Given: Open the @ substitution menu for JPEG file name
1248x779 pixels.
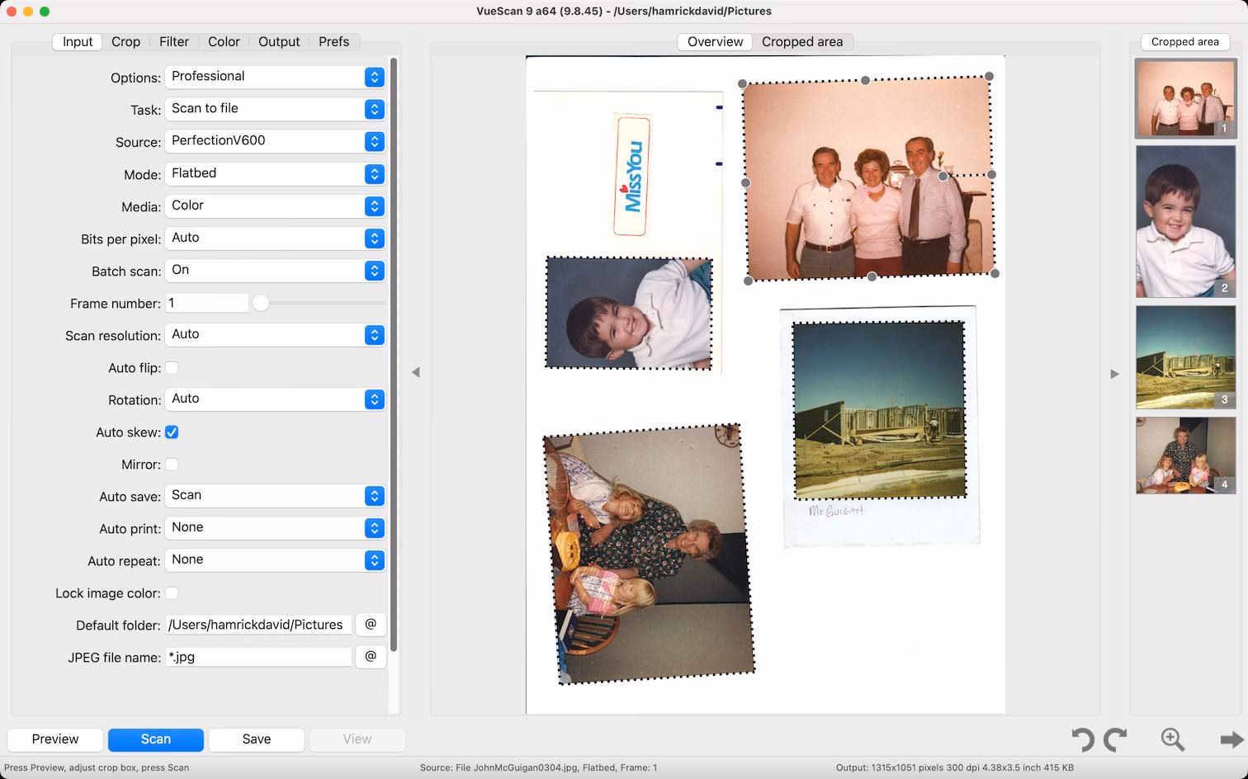Looking at the screenshot, I should [x=371, y=657].
